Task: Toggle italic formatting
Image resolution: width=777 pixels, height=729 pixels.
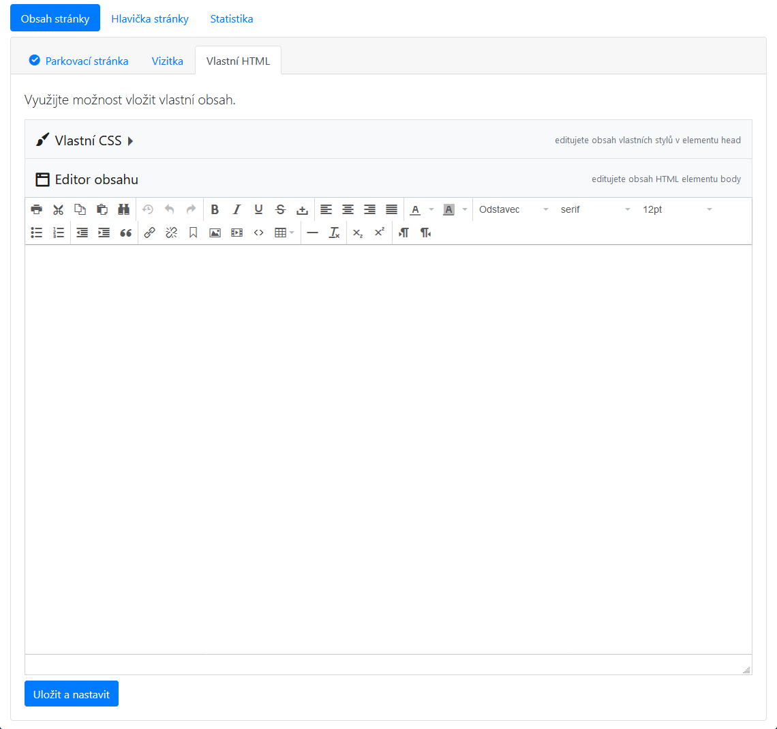Action: tap(237, 209)
